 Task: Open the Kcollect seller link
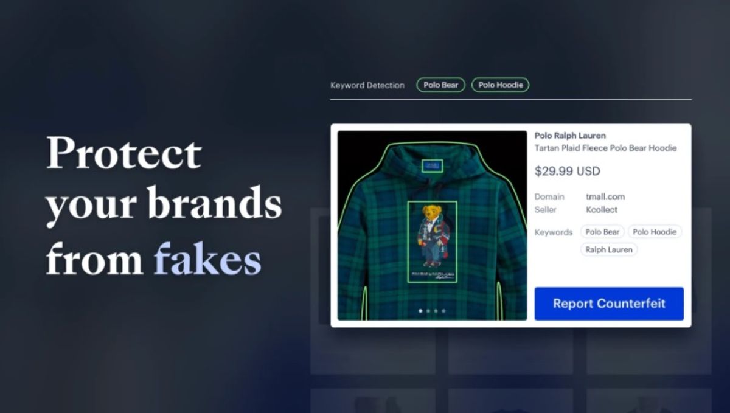[x=602, y=210]
